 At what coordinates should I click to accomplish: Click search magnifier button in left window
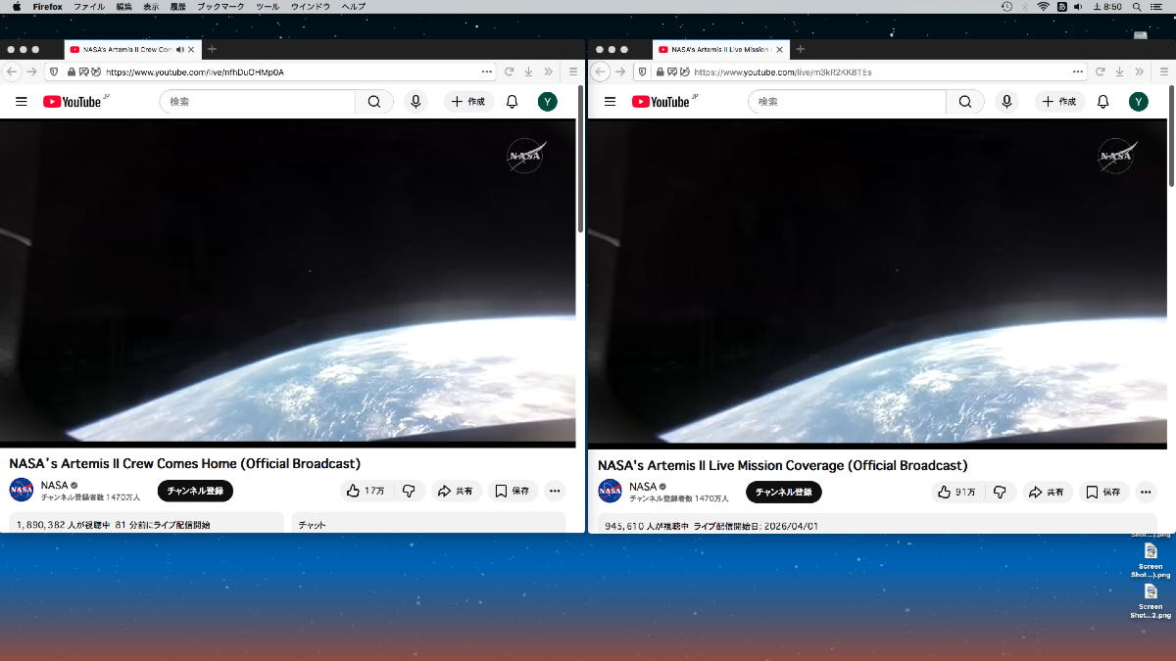tap(374, 102)
